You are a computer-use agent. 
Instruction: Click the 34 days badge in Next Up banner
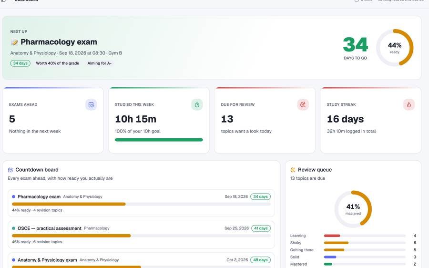click(20, 63)
